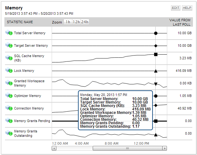The image size is (197, 155).
Task: Open the Granted Workspace Memory statistic
Action: coord(29,83)
